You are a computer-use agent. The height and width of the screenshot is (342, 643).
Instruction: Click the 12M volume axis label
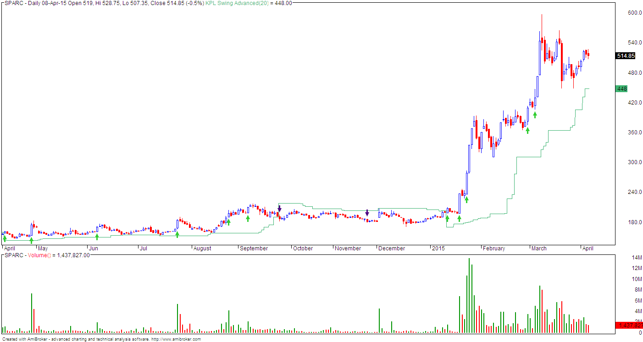pyautogui.click(x=637, y=269)
